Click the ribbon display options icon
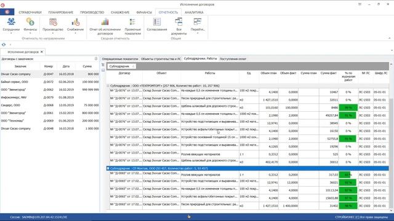 pyautogui.click(x=360, y=4)
